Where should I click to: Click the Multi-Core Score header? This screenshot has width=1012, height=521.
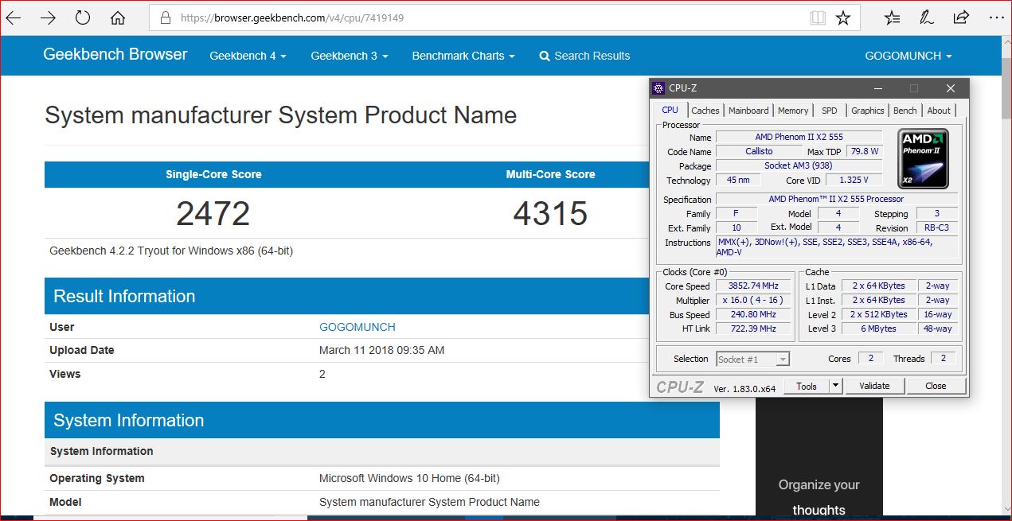[550, 174]
